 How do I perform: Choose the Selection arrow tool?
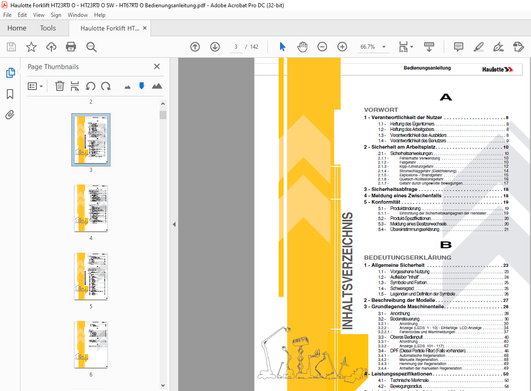click(x=282, y=47)
